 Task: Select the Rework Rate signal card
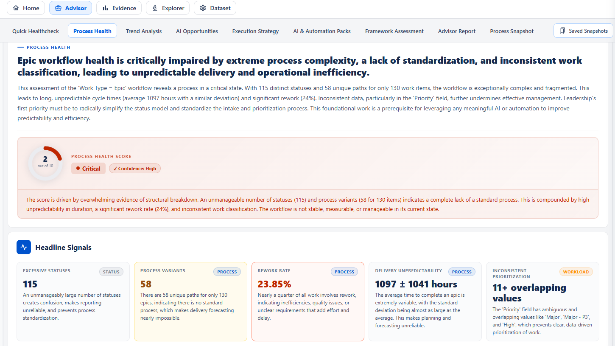coord(307,301)
